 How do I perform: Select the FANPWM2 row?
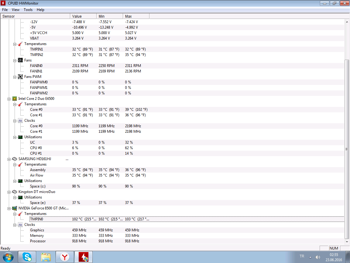point(187,93)
